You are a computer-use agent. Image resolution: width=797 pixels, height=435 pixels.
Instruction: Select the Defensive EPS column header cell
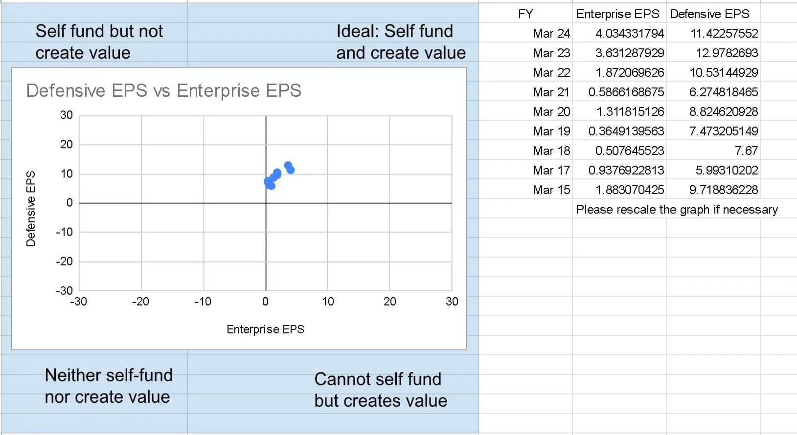(713, 14)
